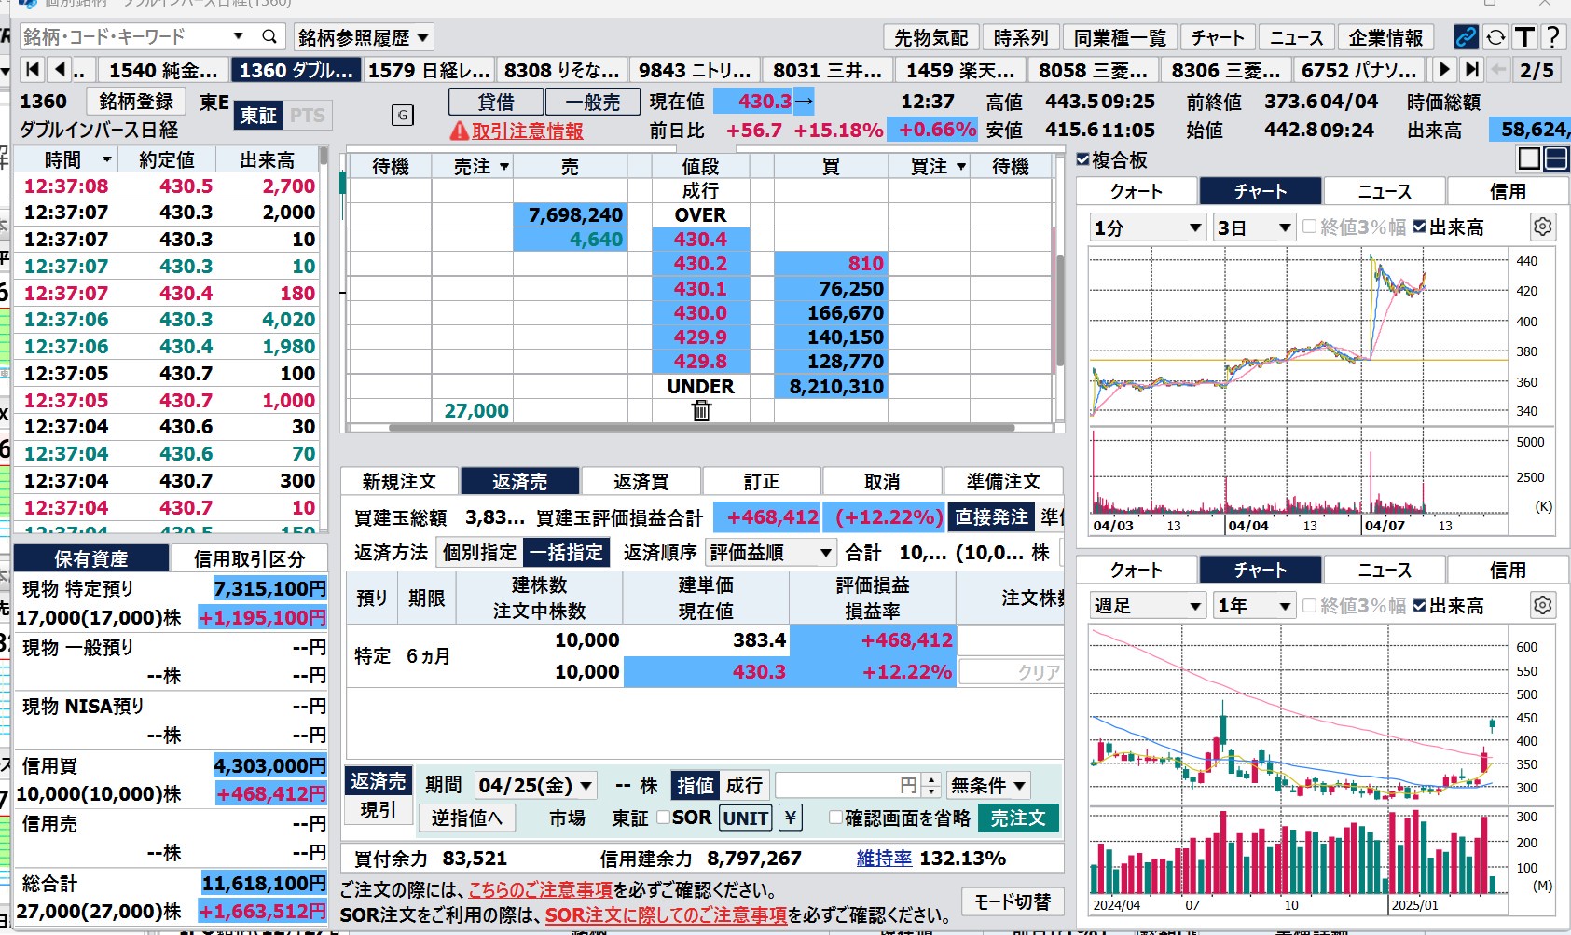Open lower chart settings gear

(1543, 605)
